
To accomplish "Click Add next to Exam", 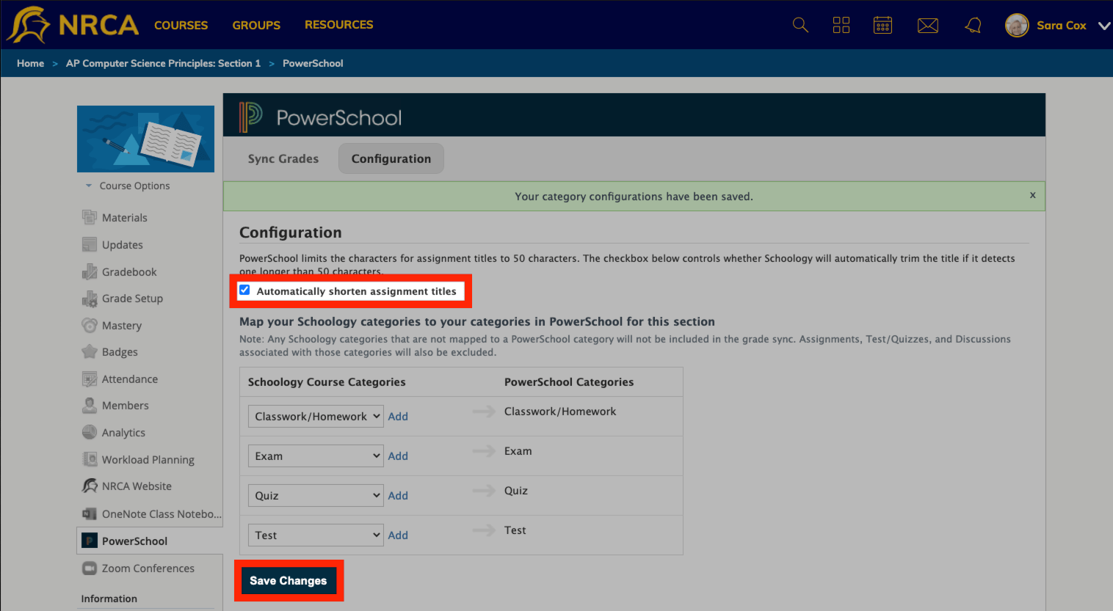I will click(x=398, y=455).
